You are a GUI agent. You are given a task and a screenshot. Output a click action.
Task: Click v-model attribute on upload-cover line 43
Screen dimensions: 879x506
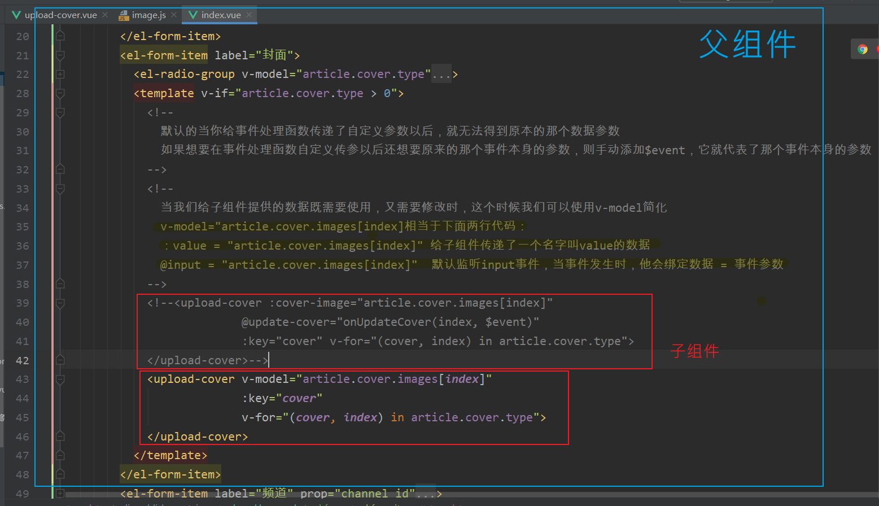[367, 380]
